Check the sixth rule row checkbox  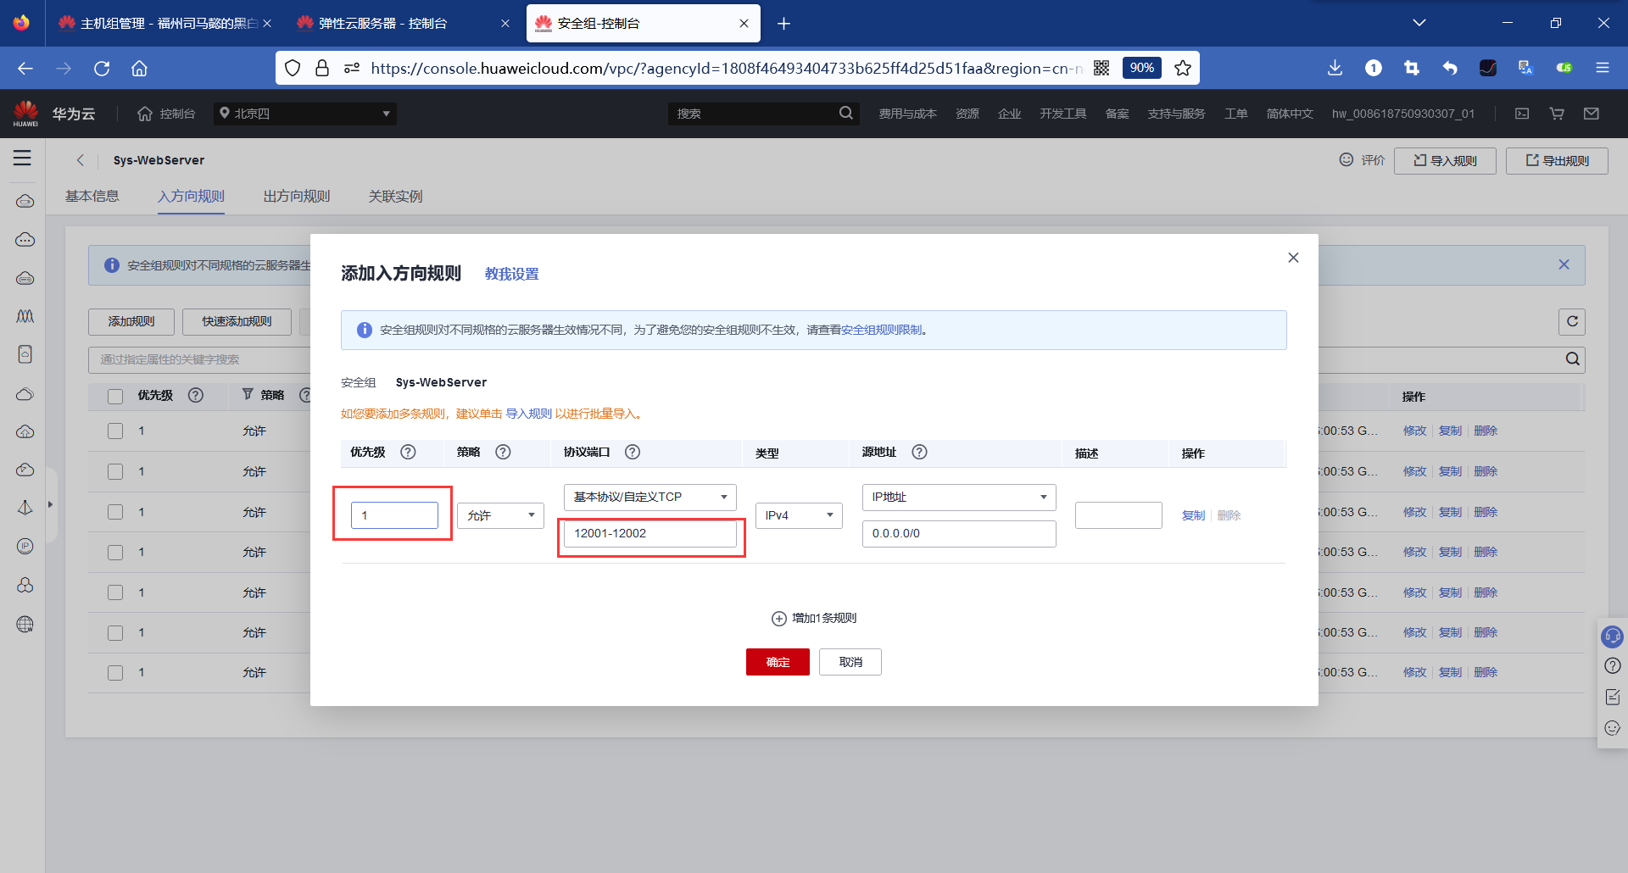click(x=115, y=633)
